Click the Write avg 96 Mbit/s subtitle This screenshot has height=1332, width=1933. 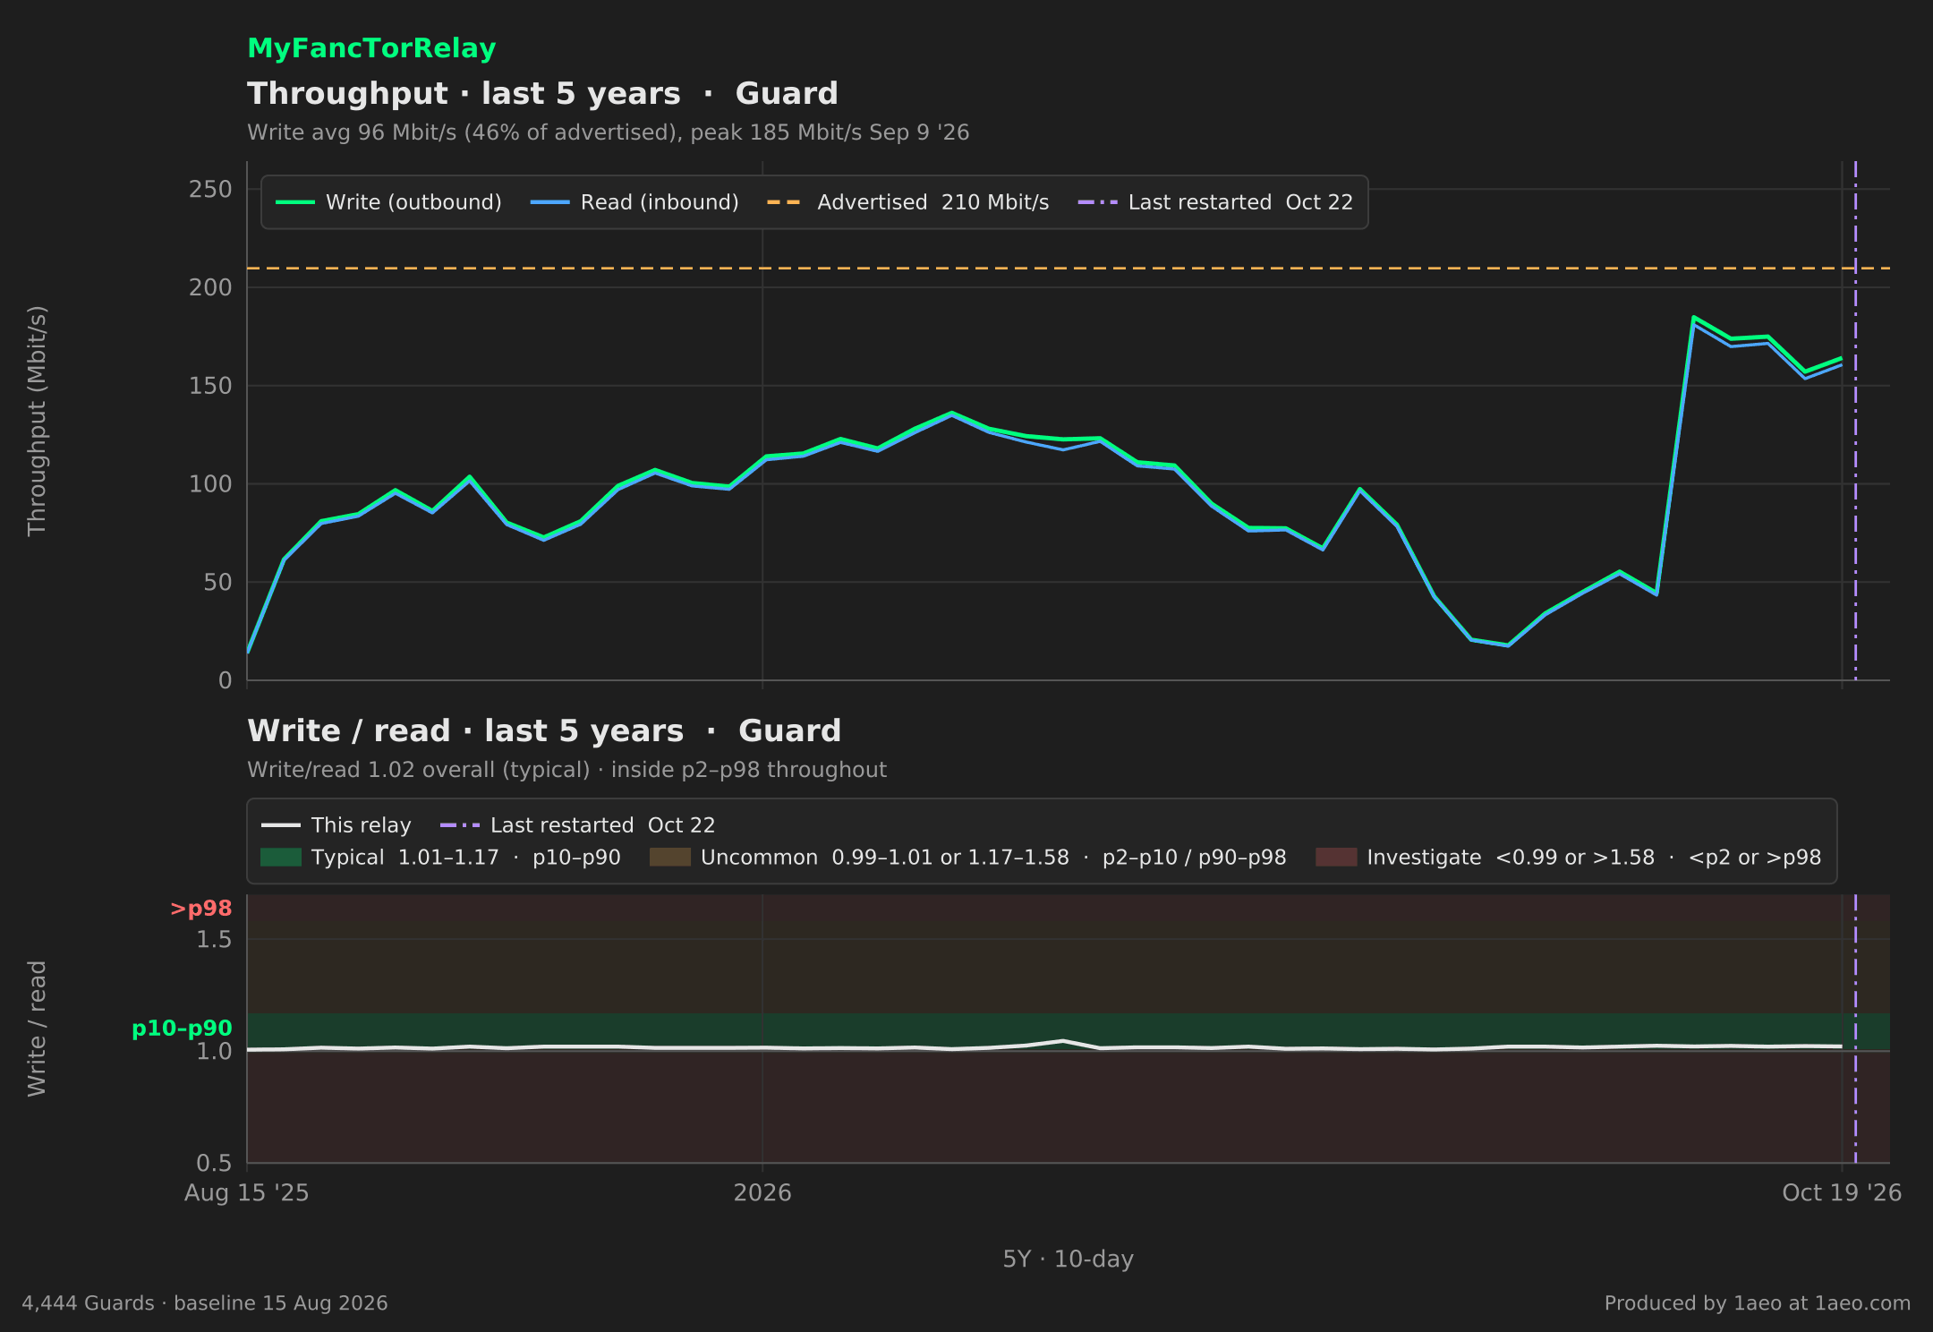click(609, 132)
